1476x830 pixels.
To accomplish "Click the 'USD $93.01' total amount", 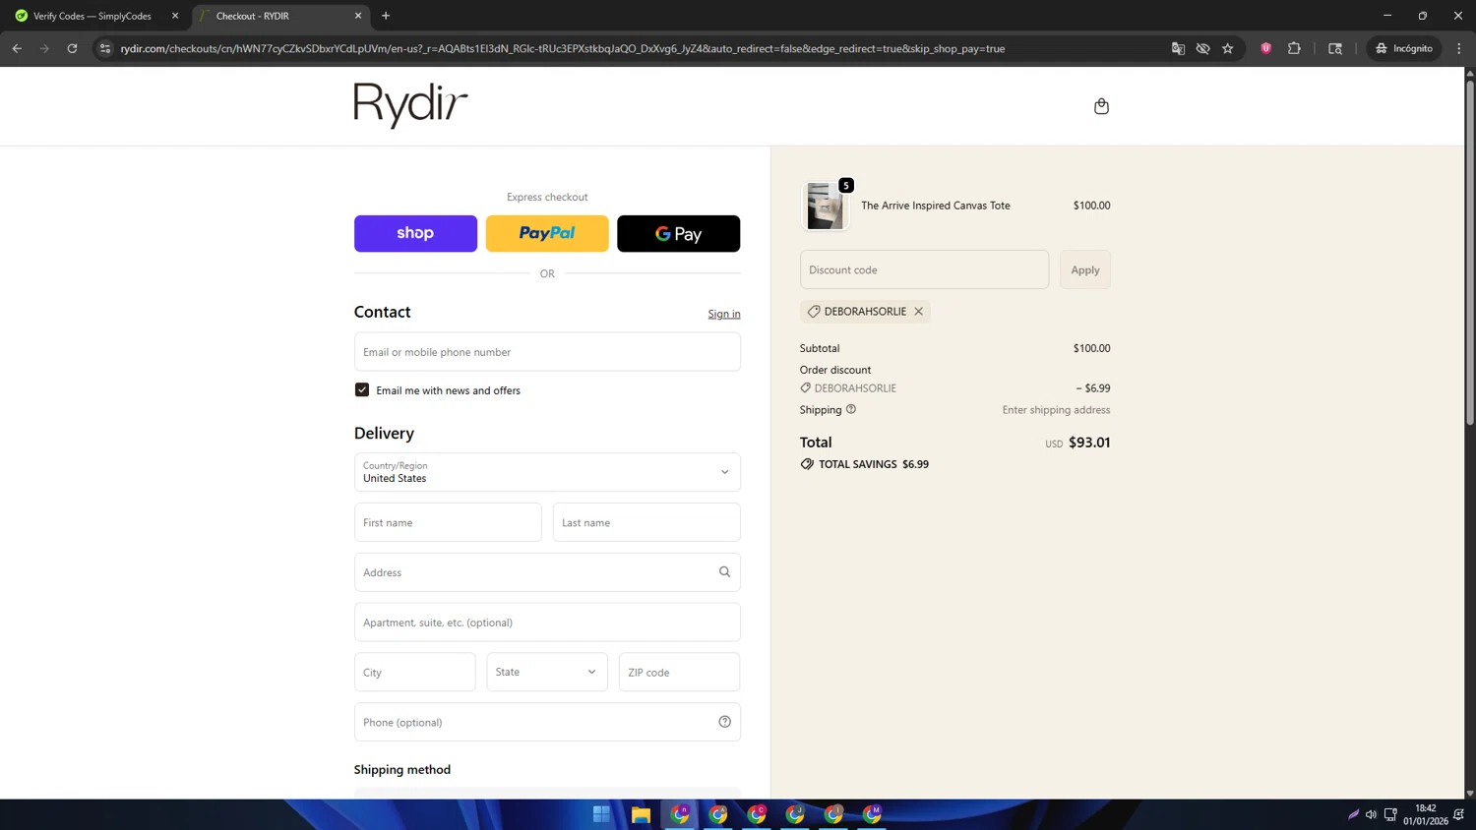I will click(1077, 443).
